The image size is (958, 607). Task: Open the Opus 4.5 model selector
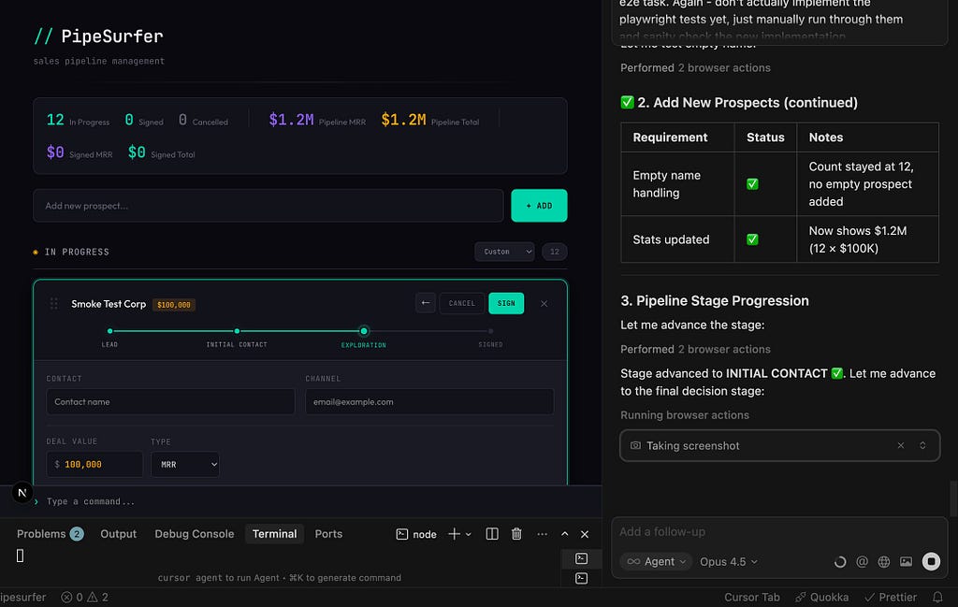click(728, 561)
